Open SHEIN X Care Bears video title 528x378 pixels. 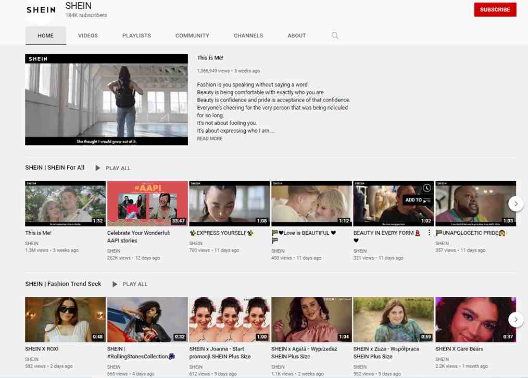pos(459,349)
